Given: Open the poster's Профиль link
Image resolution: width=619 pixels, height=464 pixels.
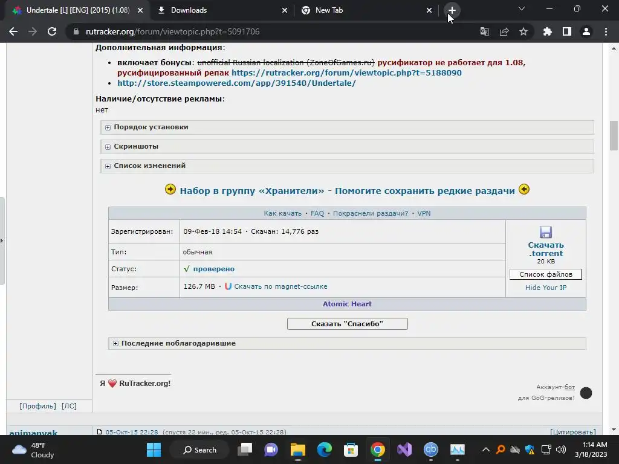Looking at the screenshot, I should click(x=38, y=406).
